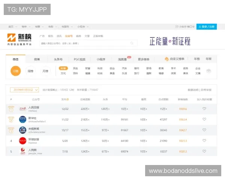Open the layered stack icon beside categories
The image size is (225, 180).
click(208, 71)
